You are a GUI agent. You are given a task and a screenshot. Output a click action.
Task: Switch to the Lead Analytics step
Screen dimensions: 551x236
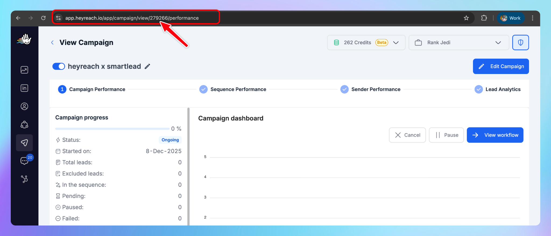pos(498,89)
